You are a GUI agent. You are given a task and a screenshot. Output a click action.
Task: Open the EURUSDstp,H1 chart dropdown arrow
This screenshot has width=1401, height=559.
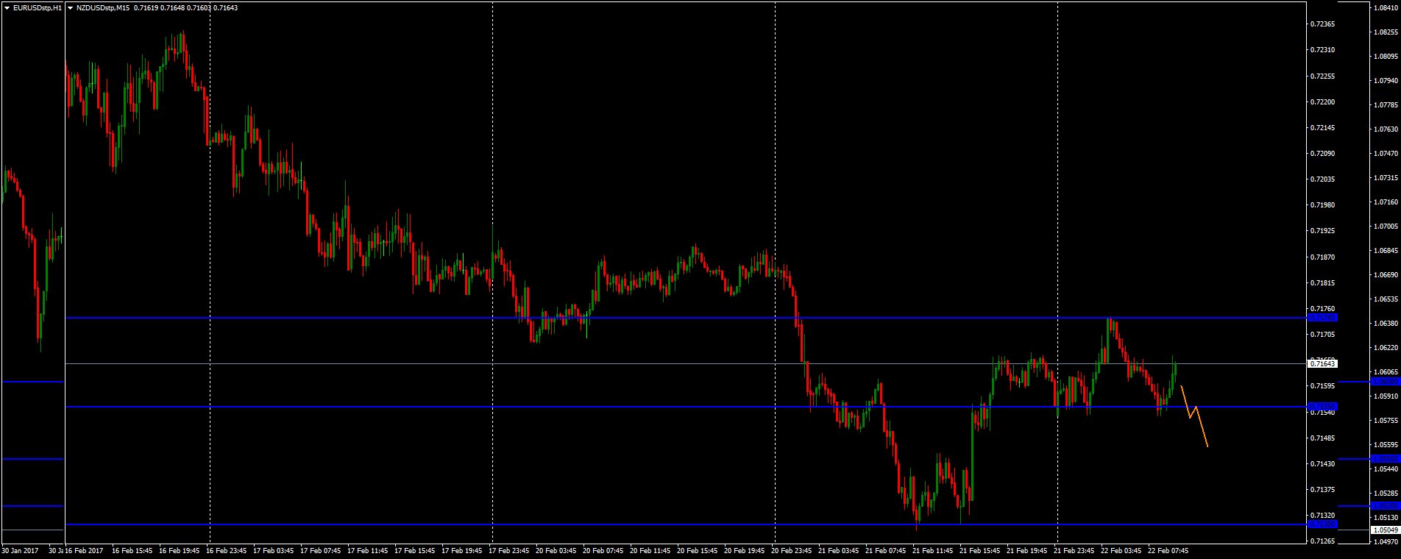pos(7,7)
